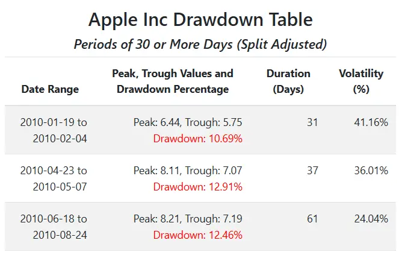Screen dimensions: 399x255
Task: Click the Periods of 30 or More Days subtitle
Action: tap(200, 44)
